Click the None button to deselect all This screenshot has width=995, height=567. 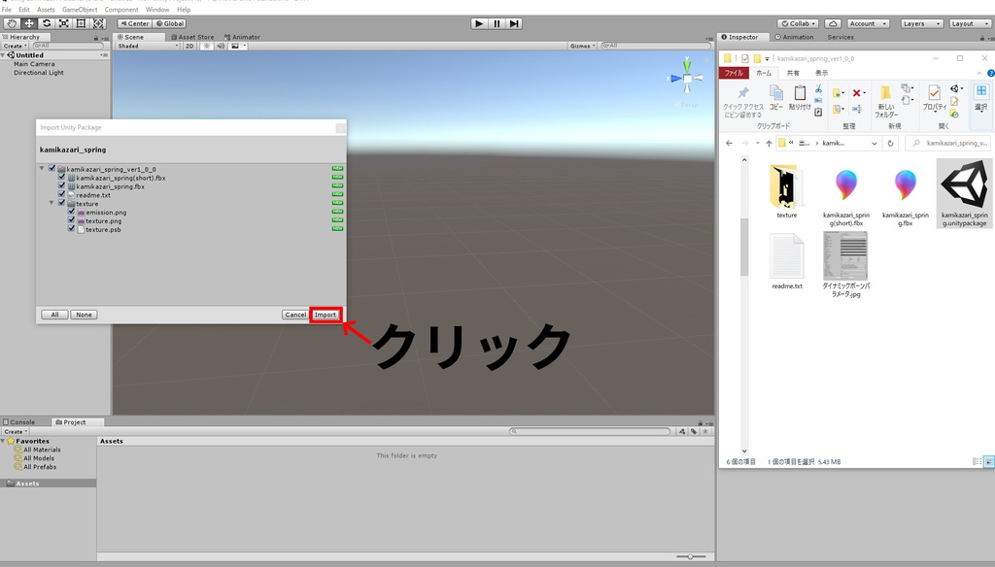84,315
